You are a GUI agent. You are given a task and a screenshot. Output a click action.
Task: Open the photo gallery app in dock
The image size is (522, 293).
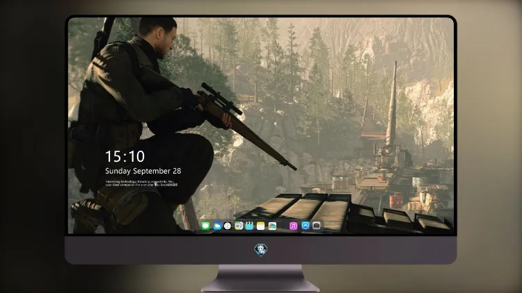point(272,226)
